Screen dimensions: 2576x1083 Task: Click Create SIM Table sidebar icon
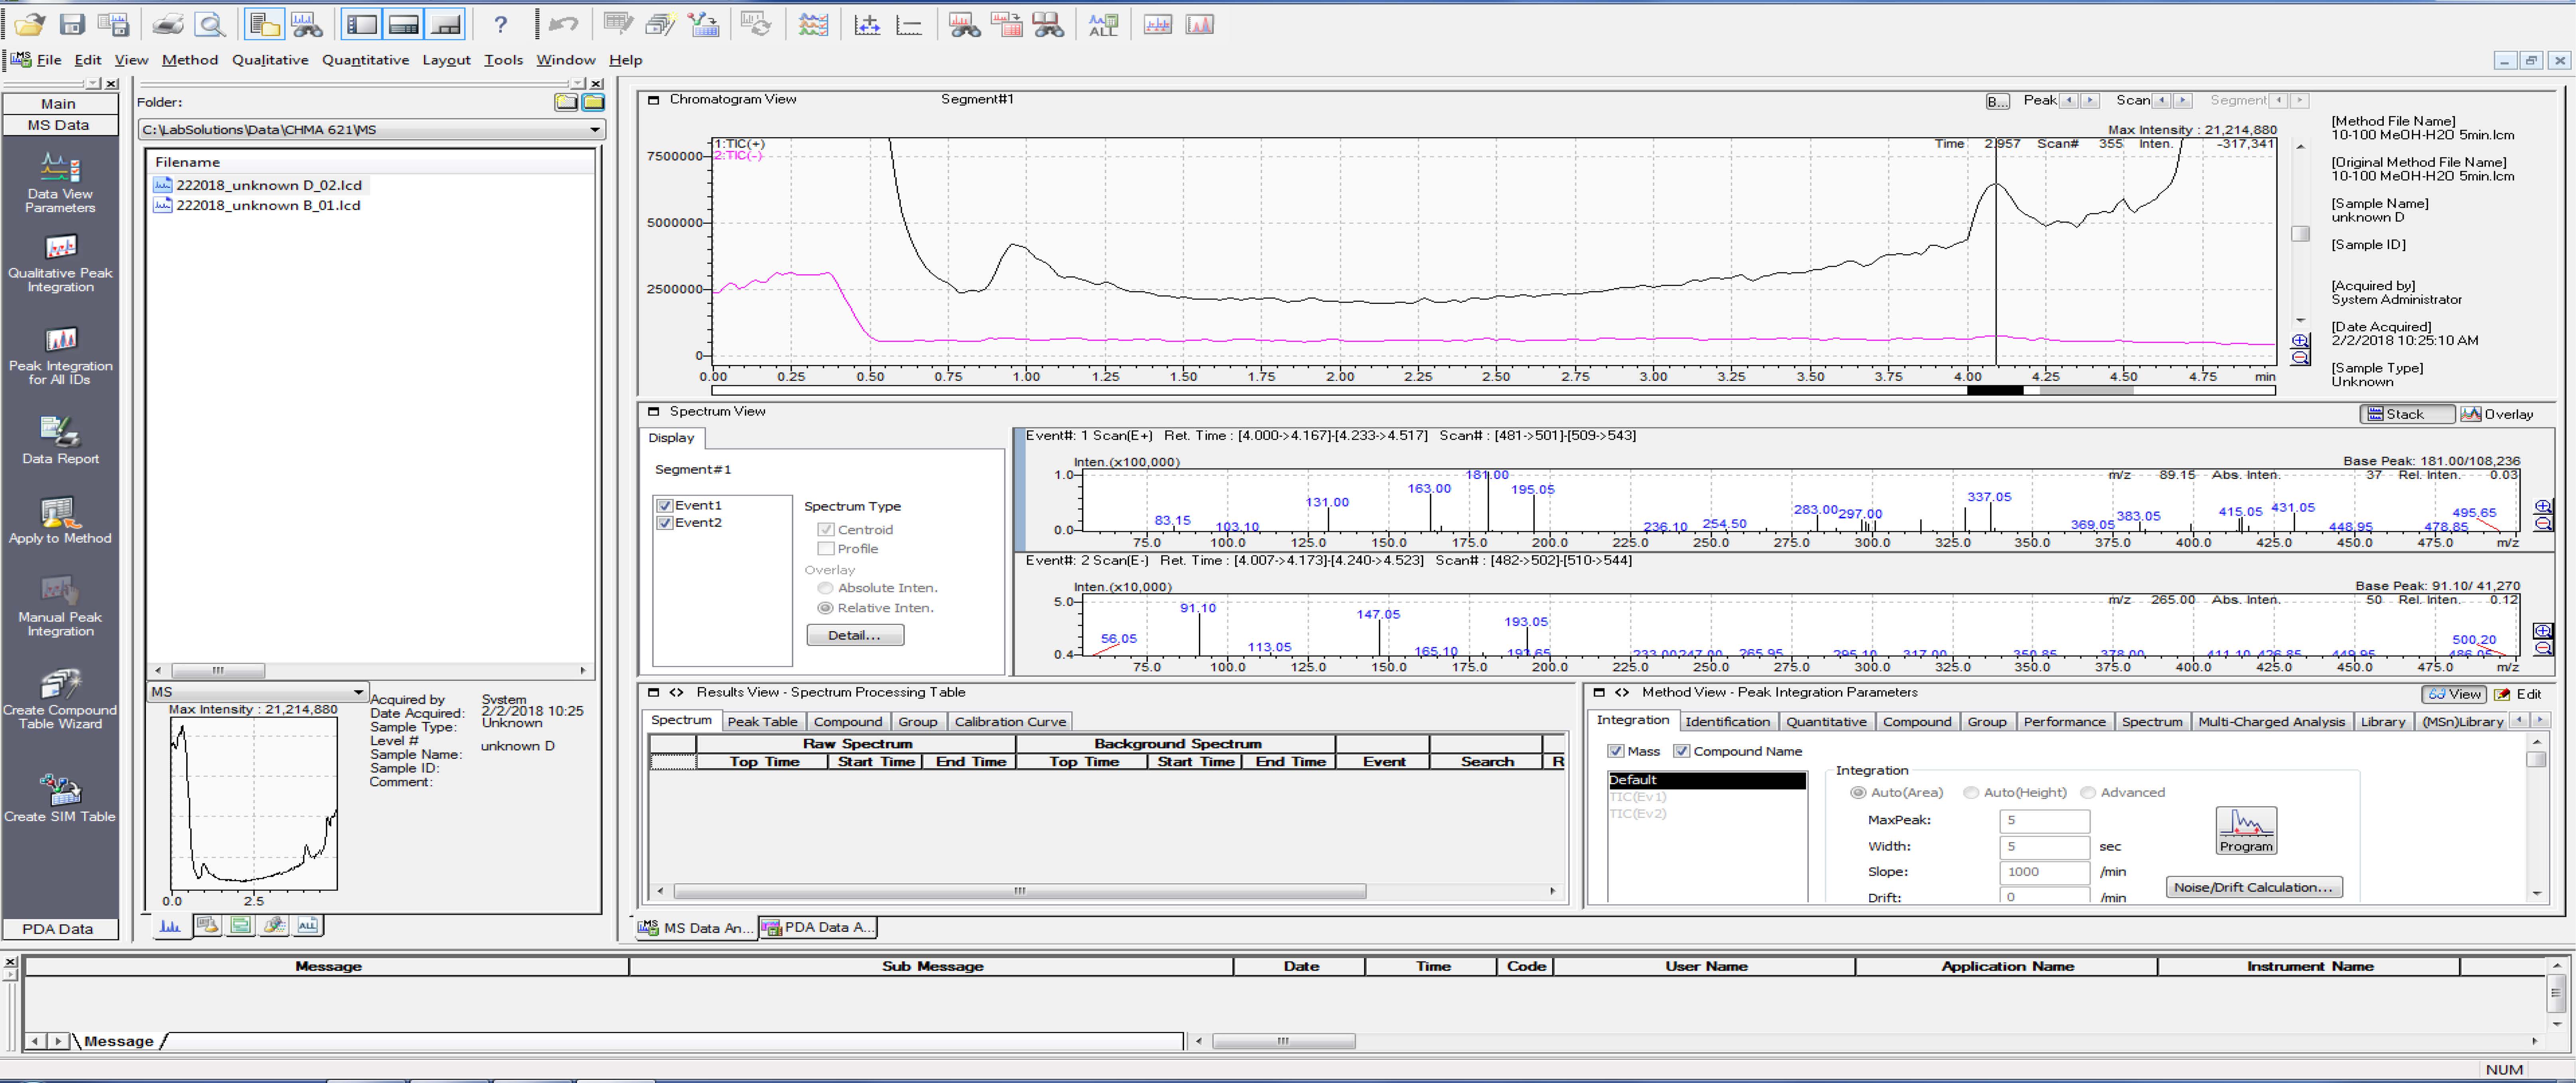tap(60, 798)
